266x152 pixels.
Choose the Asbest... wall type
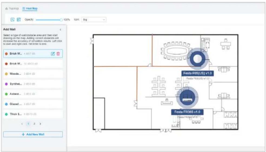click(x=33, y=94)
